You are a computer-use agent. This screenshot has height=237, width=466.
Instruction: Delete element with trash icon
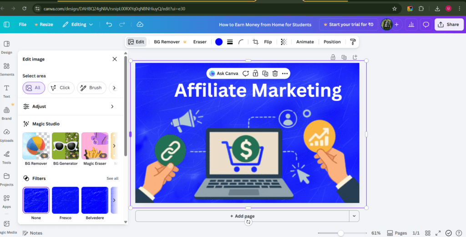click(275, 73)
